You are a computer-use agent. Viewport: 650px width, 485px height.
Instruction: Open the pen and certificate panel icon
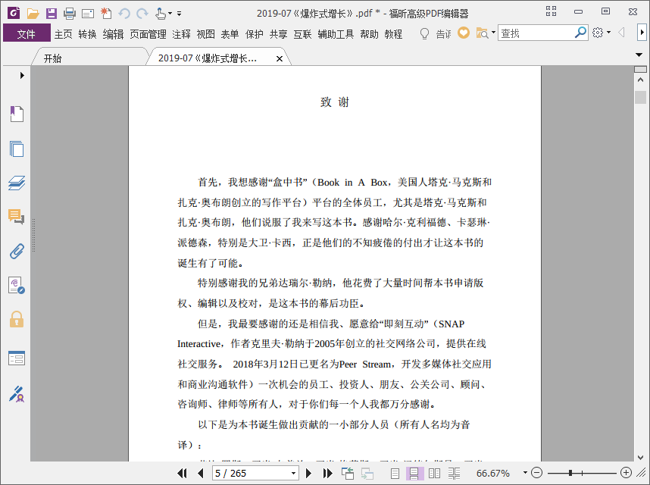coord(17,394)
